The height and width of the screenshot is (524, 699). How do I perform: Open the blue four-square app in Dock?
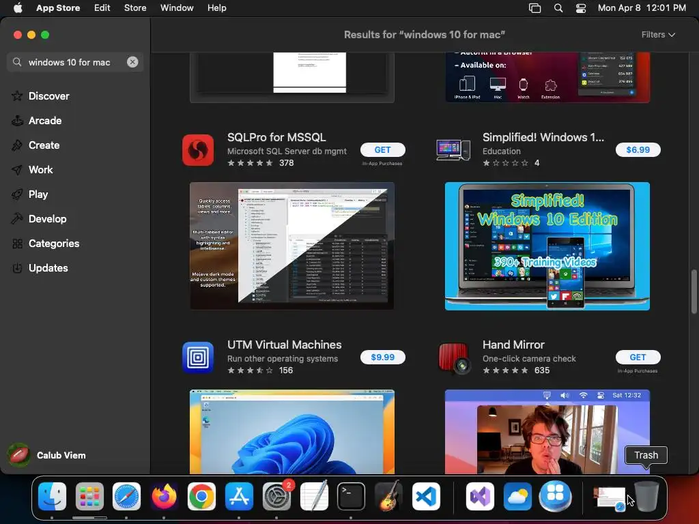pyautogui.click(x=555, y=496)
